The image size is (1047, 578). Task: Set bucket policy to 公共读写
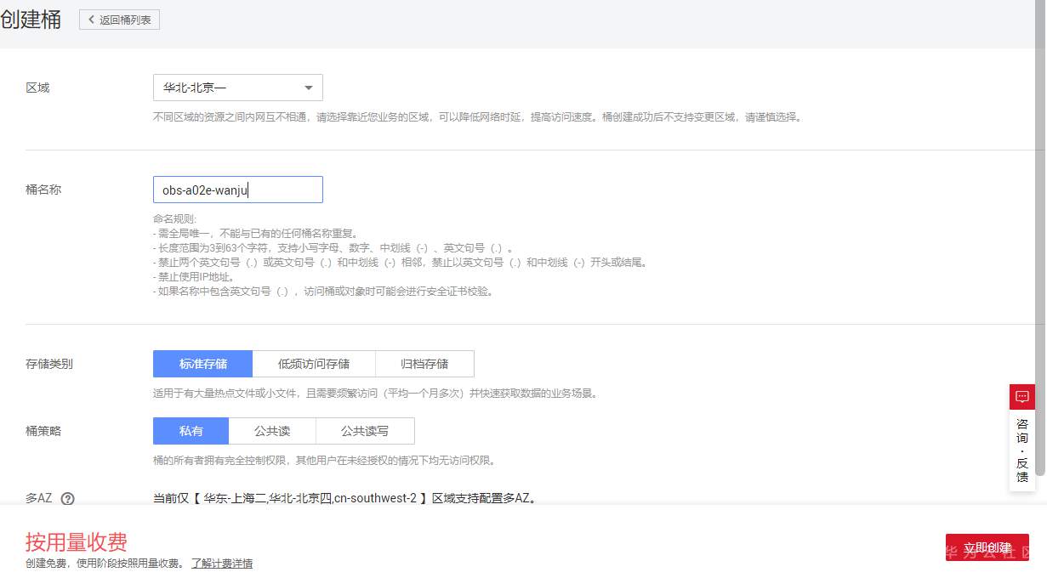point(365,431)
